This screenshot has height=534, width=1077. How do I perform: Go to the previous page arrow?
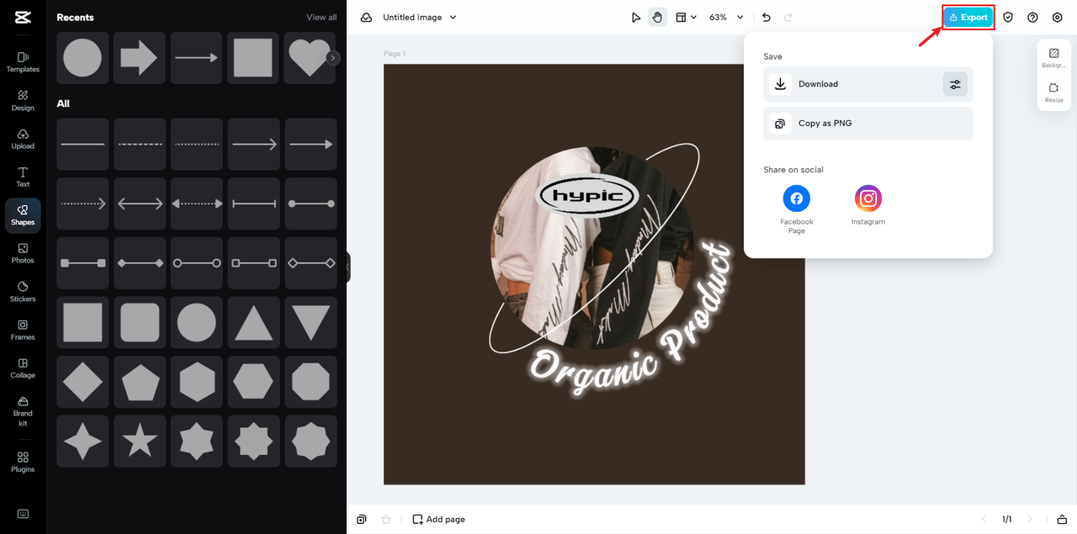[984, 520]
